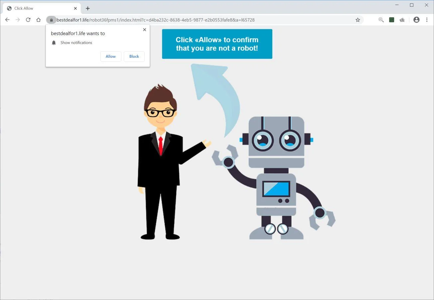
Task: Reload the current page
Action: [x=28, y=20]
